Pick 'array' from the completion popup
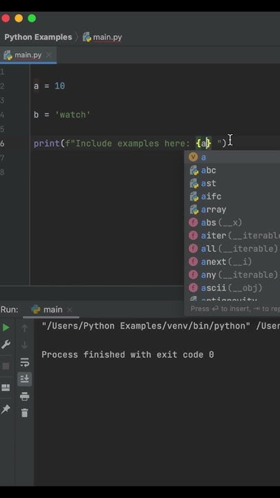Image resolution: width=280 pixels, height=498 pixels. pyautogui.click(x=232, y=210)
